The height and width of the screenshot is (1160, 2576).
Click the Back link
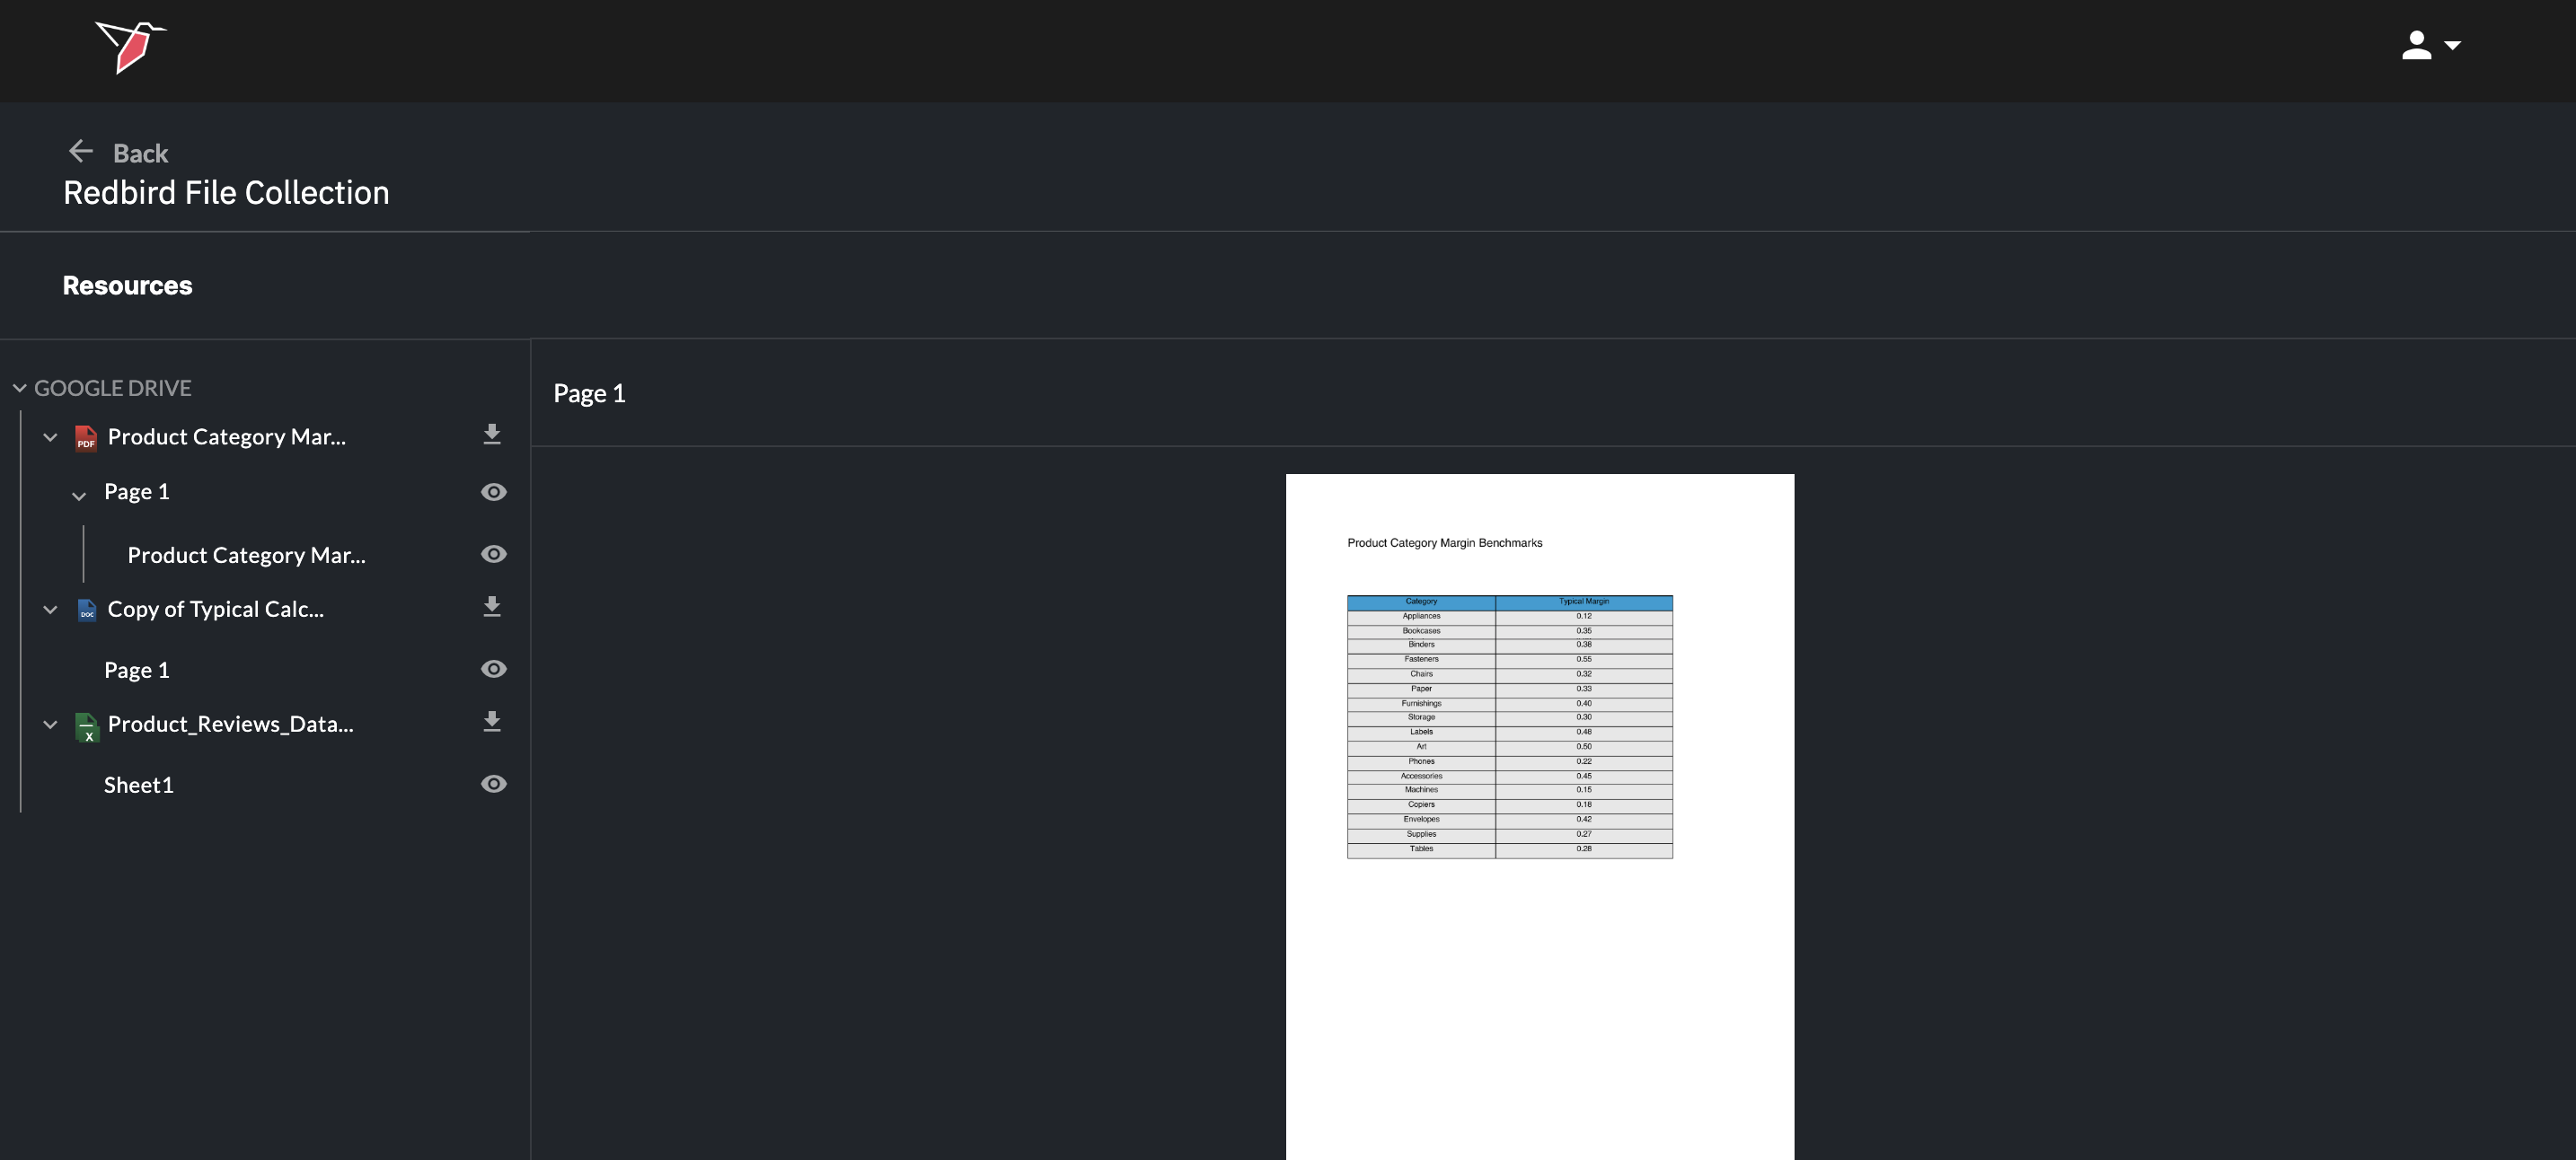point(140,153)
